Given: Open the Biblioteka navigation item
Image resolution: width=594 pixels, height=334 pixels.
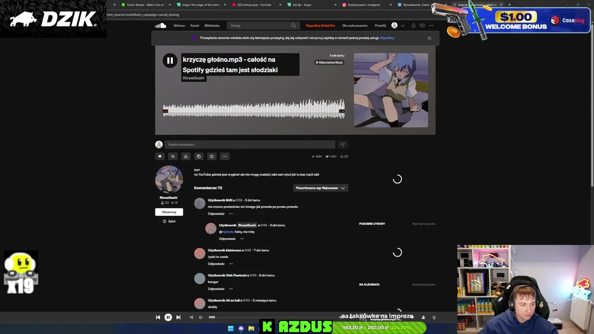Looking at the screenshot, I should (x=212, y=26).
